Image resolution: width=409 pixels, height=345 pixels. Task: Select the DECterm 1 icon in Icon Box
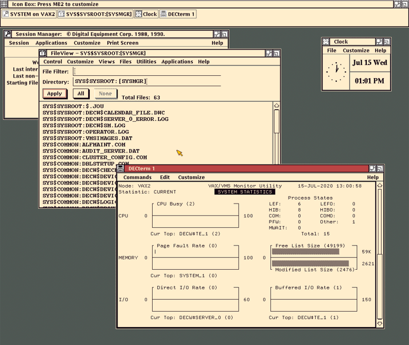coord(177,14)
